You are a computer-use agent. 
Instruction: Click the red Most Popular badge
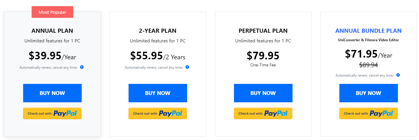(52, 12)
